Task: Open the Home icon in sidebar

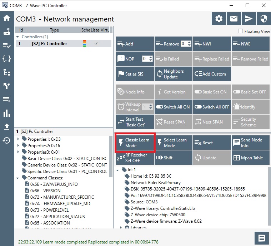Action: 7,18
